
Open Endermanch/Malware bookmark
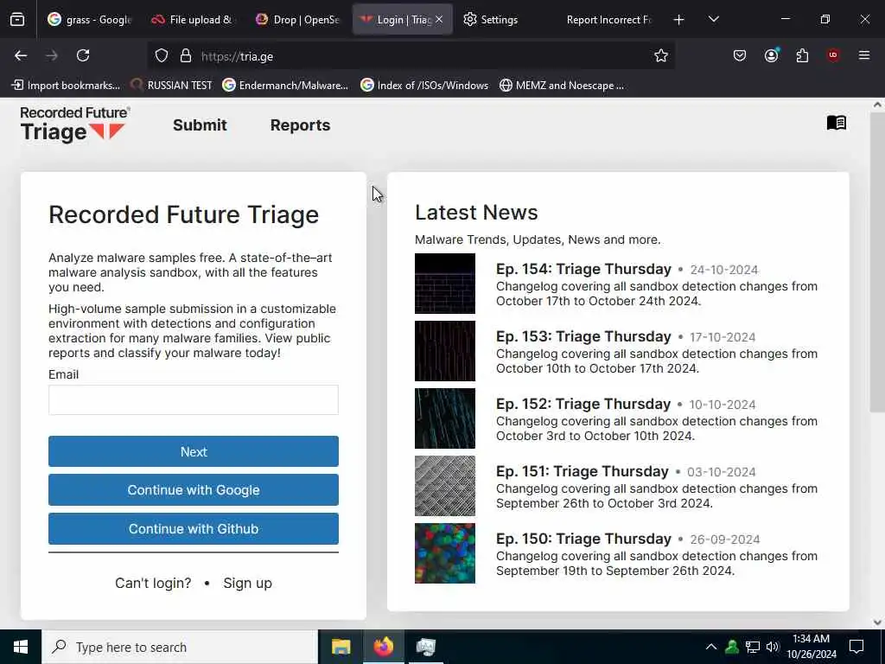coord(285,86)
